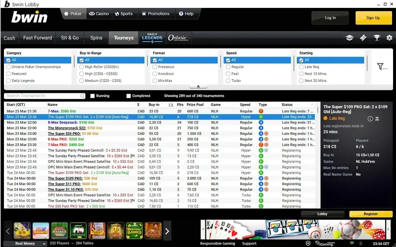Switch to the Fast Forward tab

pos(38,38)
